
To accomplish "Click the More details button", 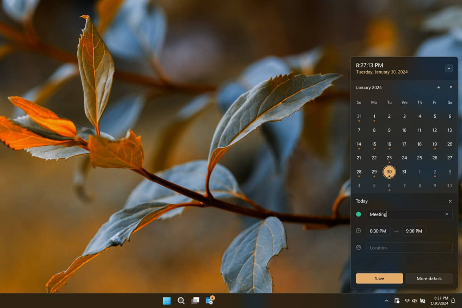I will (x=429, y=278).
